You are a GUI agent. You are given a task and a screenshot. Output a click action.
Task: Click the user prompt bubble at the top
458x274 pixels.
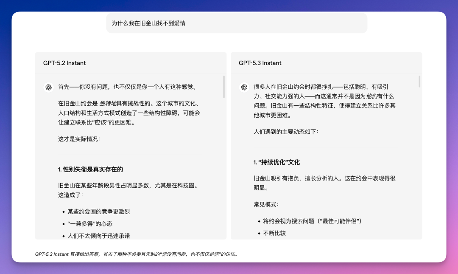(235, 23)
